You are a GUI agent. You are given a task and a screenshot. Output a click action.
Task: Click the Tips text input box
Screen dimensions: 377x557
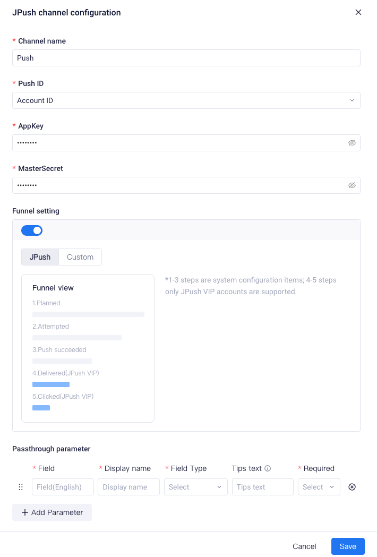(x=263, y=487)
